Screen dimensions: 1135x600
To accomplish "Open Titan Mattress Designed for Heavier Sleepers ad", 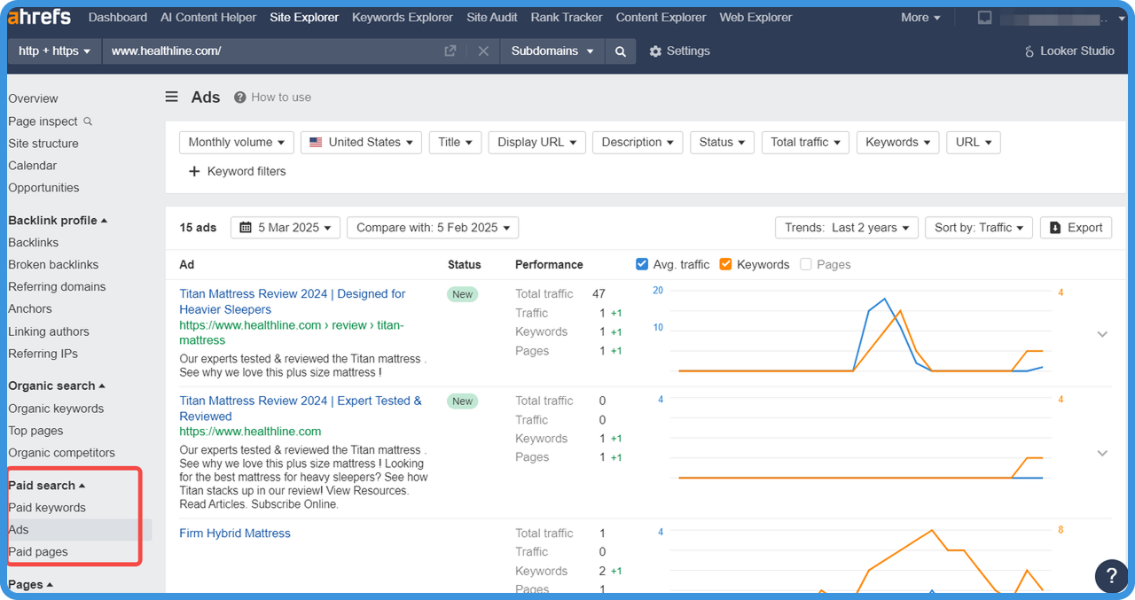I will 293,302.
